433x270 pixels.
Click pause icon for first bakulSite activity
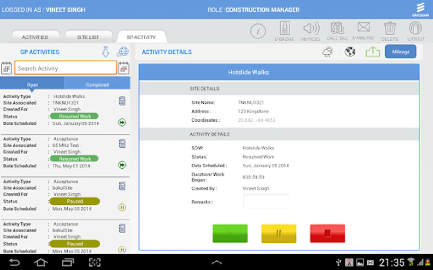(122, 208)
